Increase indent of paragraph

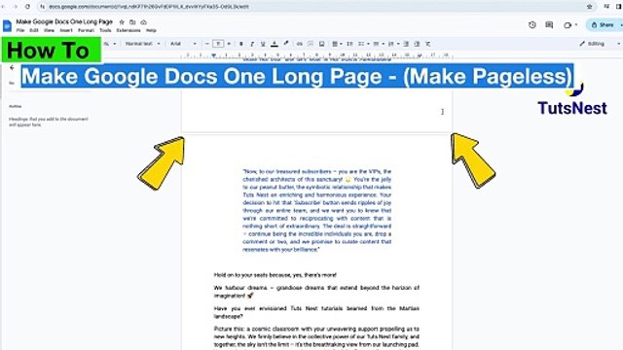click(x=417, y=44)
